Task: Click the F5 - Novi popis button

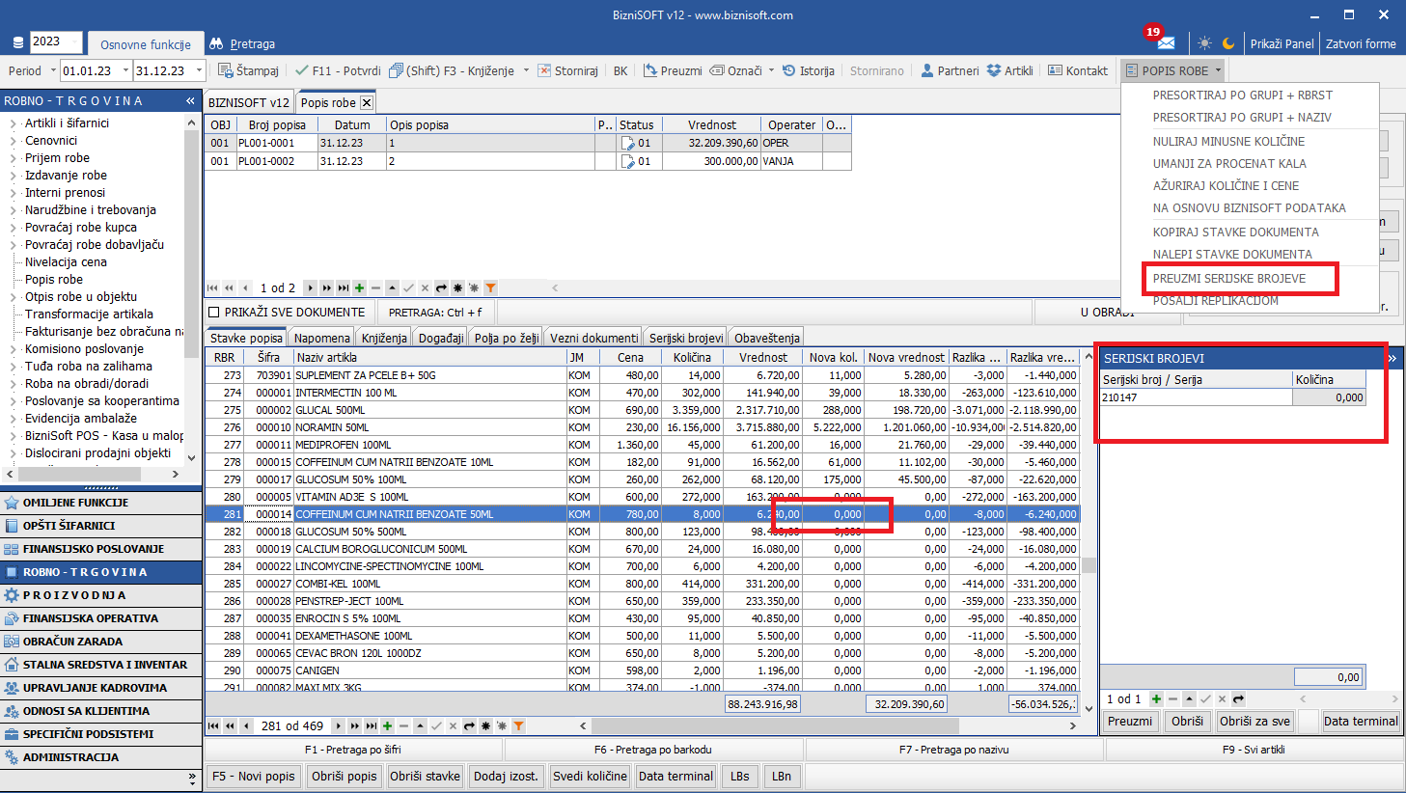Action: tap(254, 776)
